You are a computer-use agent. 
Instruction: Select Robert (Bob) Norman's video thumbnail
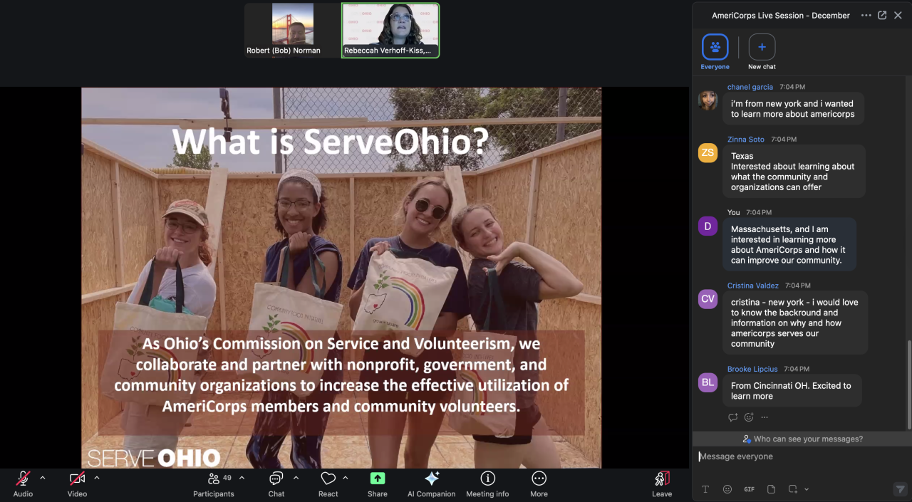292,30
